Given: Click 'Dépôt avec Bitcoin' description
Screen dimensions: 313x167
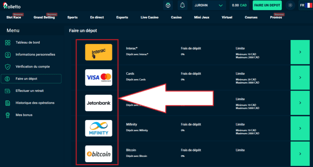Looking at the screenshot, I should coord(136,156).
